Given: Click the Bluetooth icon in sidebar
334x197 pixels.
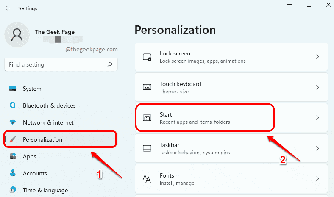Looking at the screenshot, I should click(x=13, y=105).
